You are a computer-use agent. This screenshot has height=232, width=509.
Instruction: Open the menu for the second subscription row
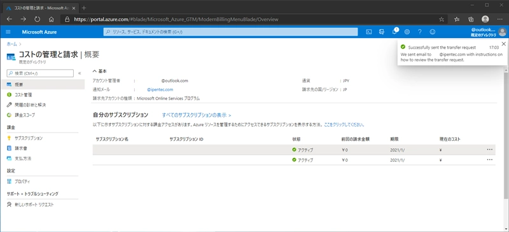pos(489,160)
